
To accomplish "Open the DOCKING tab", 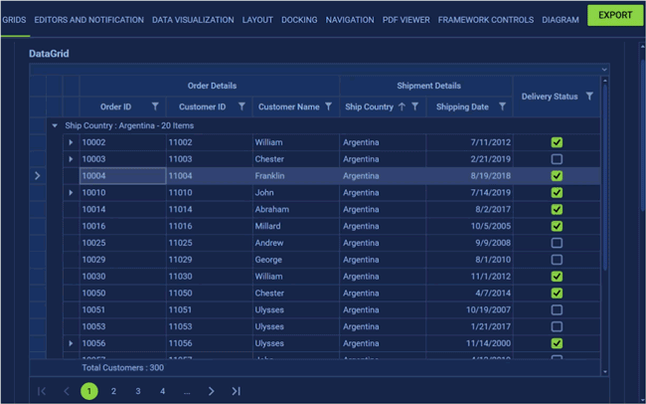I will pyautogui.click(x=299, y=20).
